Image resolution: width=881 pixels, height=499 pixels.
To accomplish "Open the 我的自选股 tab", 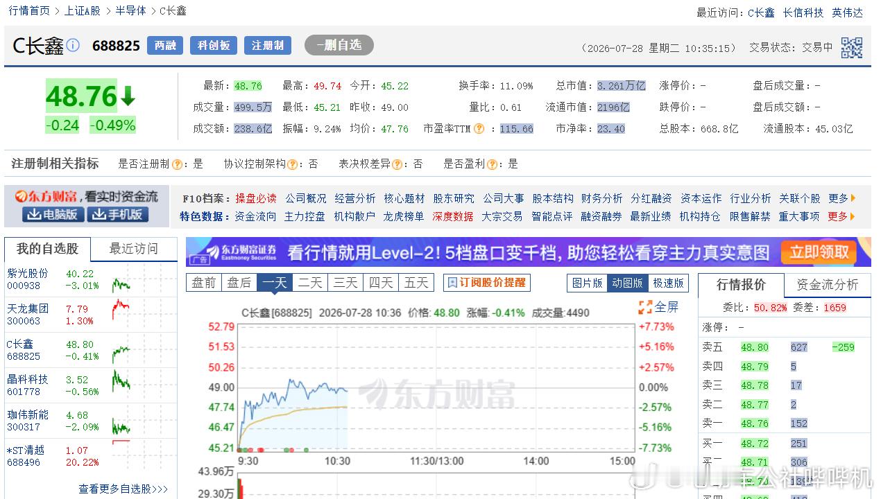I will coord(47,249).
